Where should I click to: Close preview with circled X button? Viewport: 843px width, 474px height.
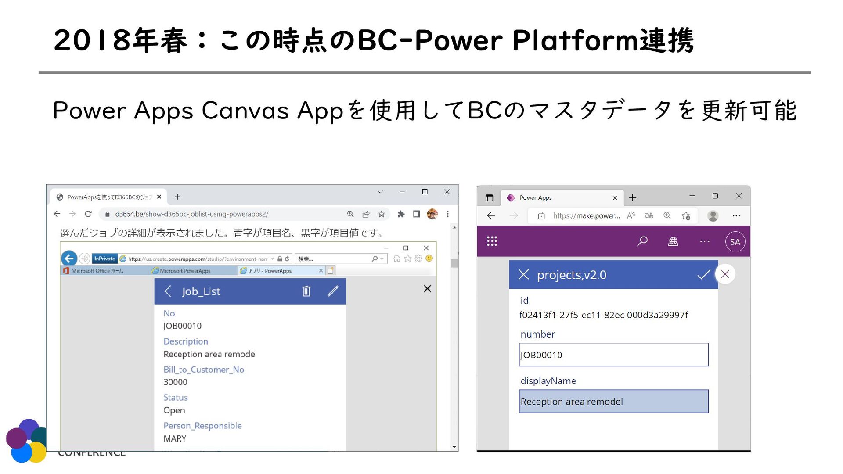[x=725, y=274]
